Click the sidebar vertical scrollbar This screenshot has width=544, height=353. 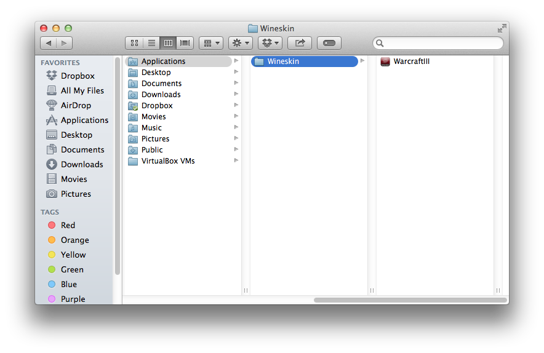point(118,166)
